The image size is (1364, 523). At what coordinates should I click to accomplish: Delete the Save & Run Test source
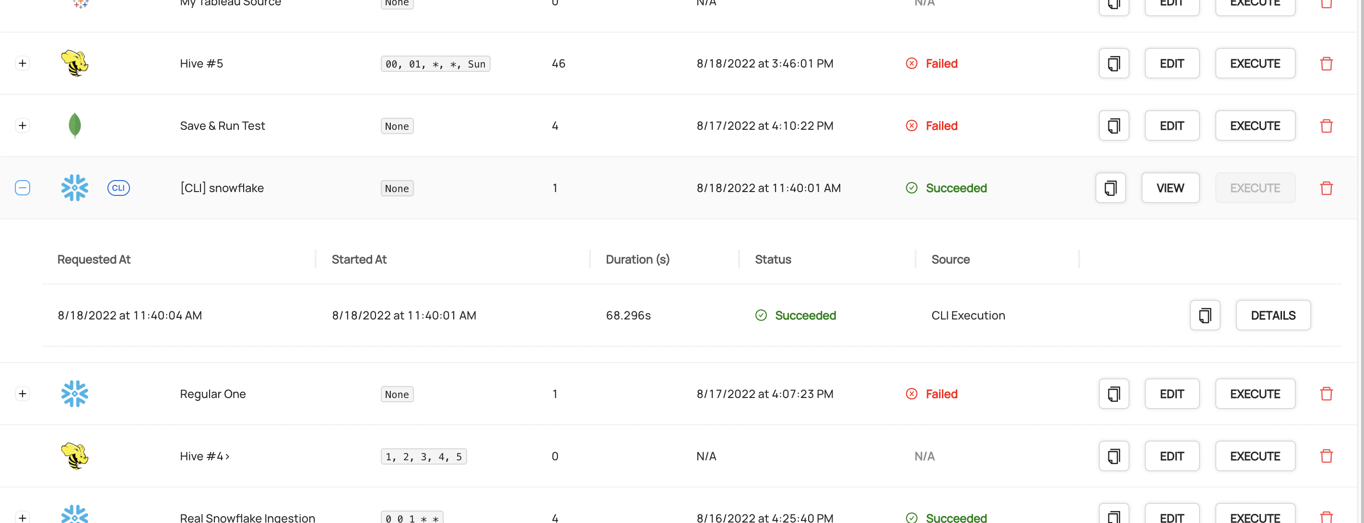1326,126
